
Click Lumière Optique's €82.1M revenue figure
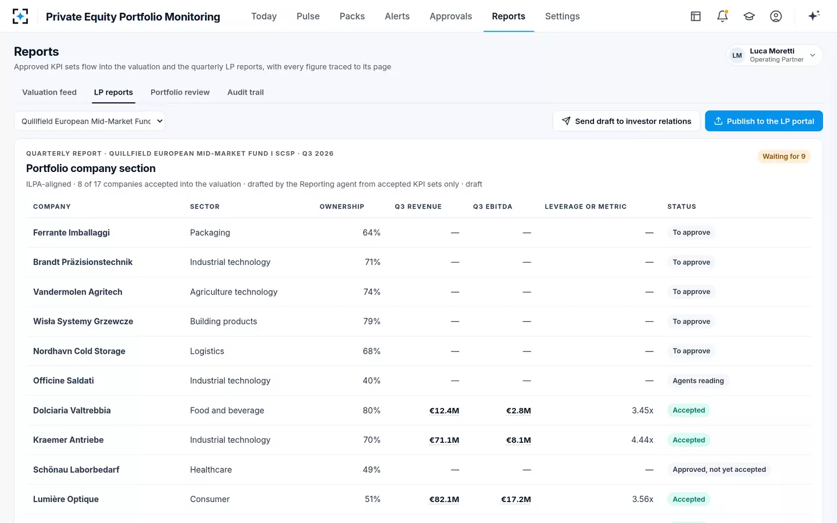pos(444,499)
